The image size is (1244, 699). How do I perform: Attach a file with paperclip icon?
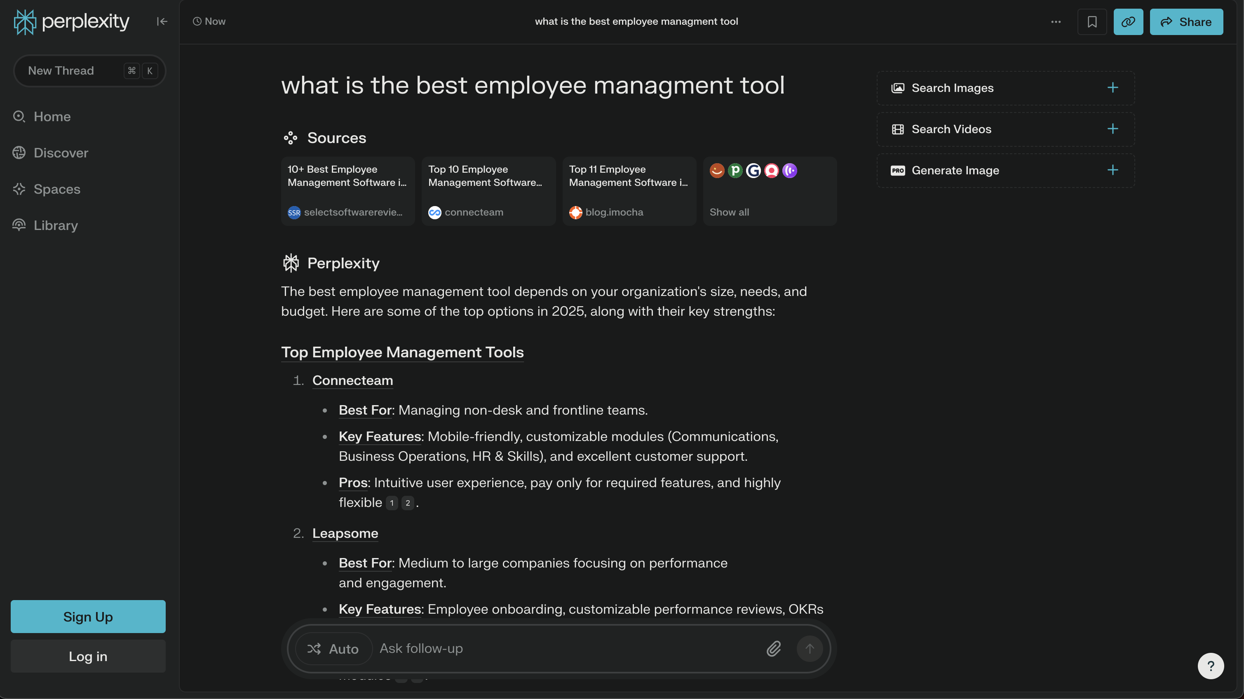(774, 648)
